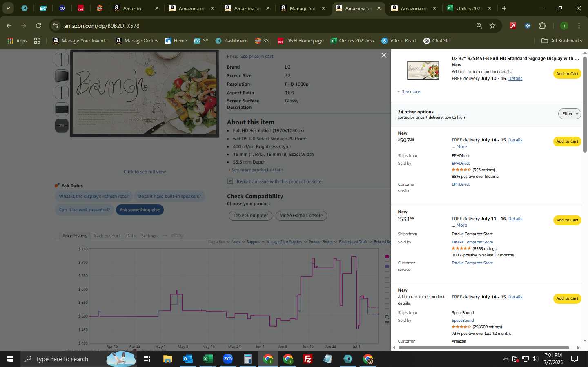Open SpaceBound seller link
Image resolution: width=588 pixels, height=367 pixels.
coord(463,321)
